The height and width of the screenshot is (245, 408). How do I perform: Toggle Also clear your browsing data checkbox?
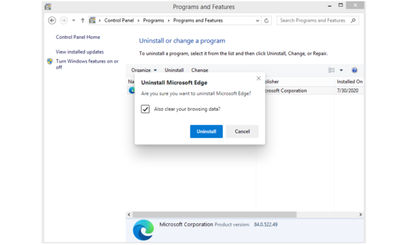point(146,109)
